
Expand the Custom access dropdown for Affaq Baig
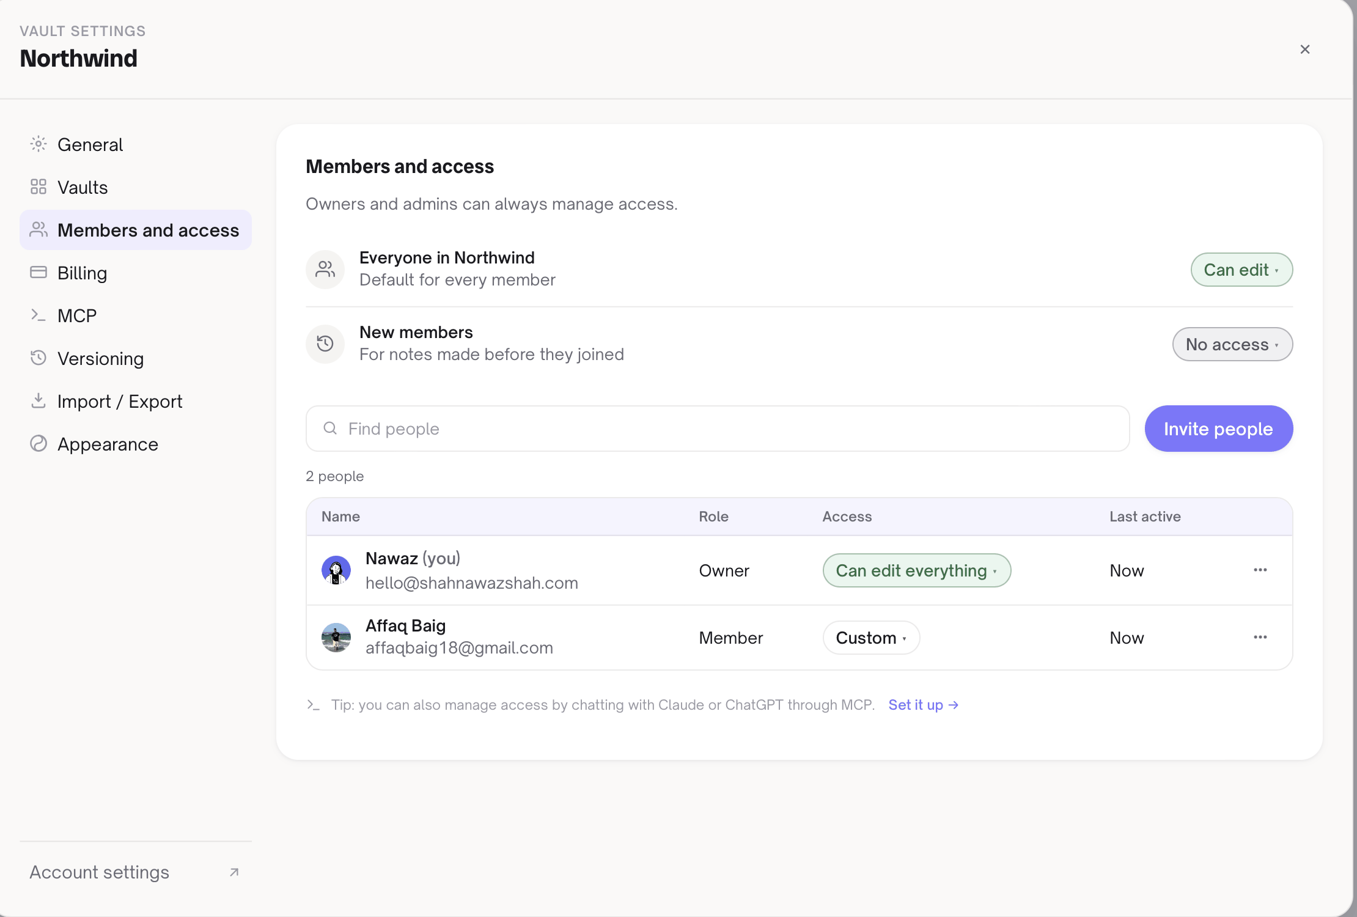click(x=871, y=638)
